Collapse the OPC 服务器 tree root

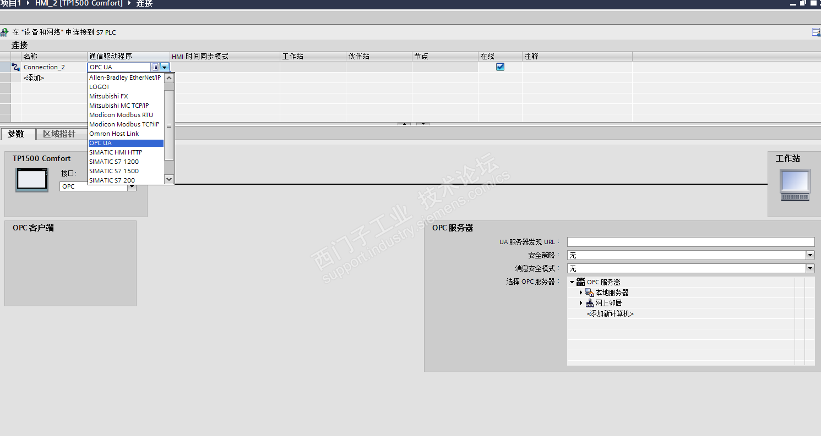click(573, 282)
